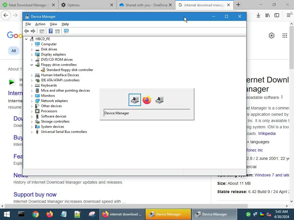294x220 pixels.
Task: Select Standard floppy disk controller device
Action: point(69,70)
